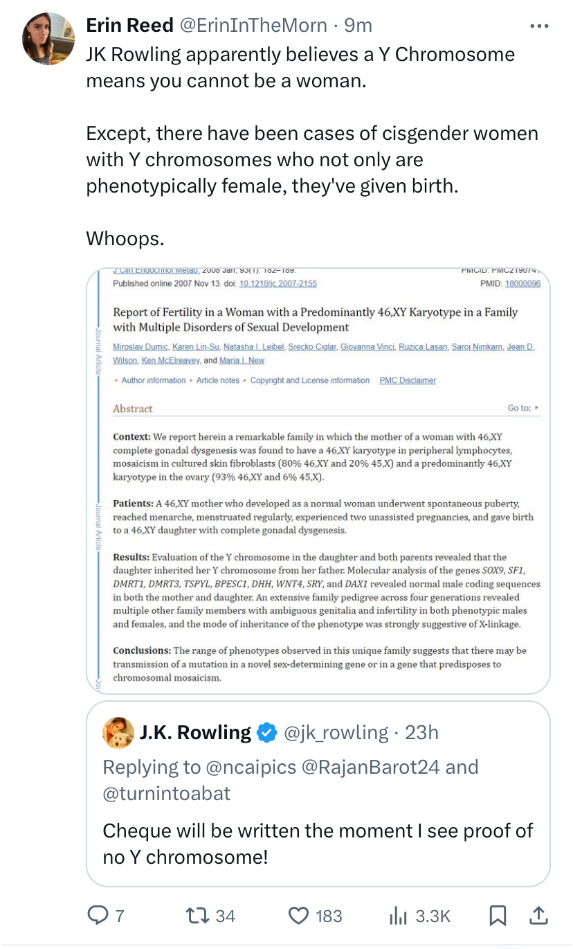
Task: Open the quoted J.K. Rowling tweet text
Action: click(x=318, y=843)
